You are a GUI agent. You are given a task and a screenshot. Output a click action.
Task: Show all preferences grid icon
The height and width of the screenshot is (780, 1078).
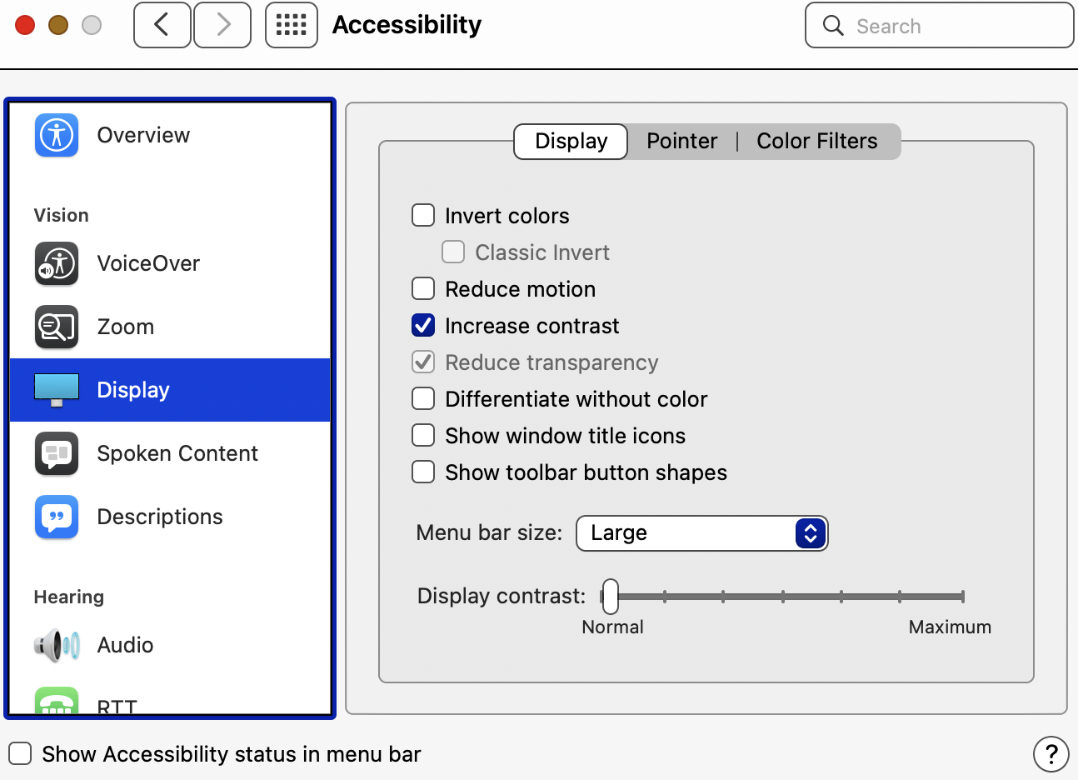tap(291, 25)
